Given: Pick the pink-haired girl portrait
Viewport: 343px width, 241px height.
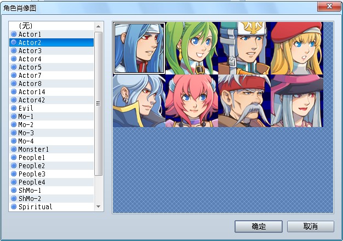Looking at the screenshot, I should click(192, 101).
